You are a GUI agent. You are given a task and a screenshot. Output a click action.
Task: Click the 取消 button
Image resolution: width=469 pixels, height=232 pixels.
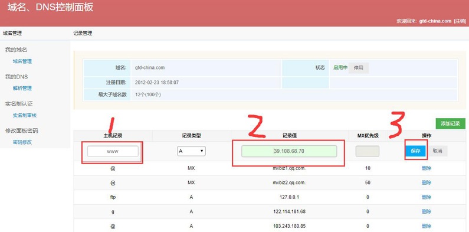(x=437, y=151)
